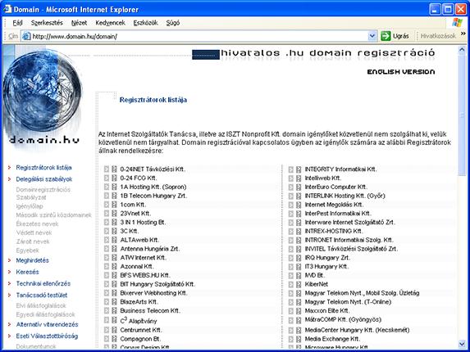Open the Eseti Választottbíróság link

(x=47, y=336)
